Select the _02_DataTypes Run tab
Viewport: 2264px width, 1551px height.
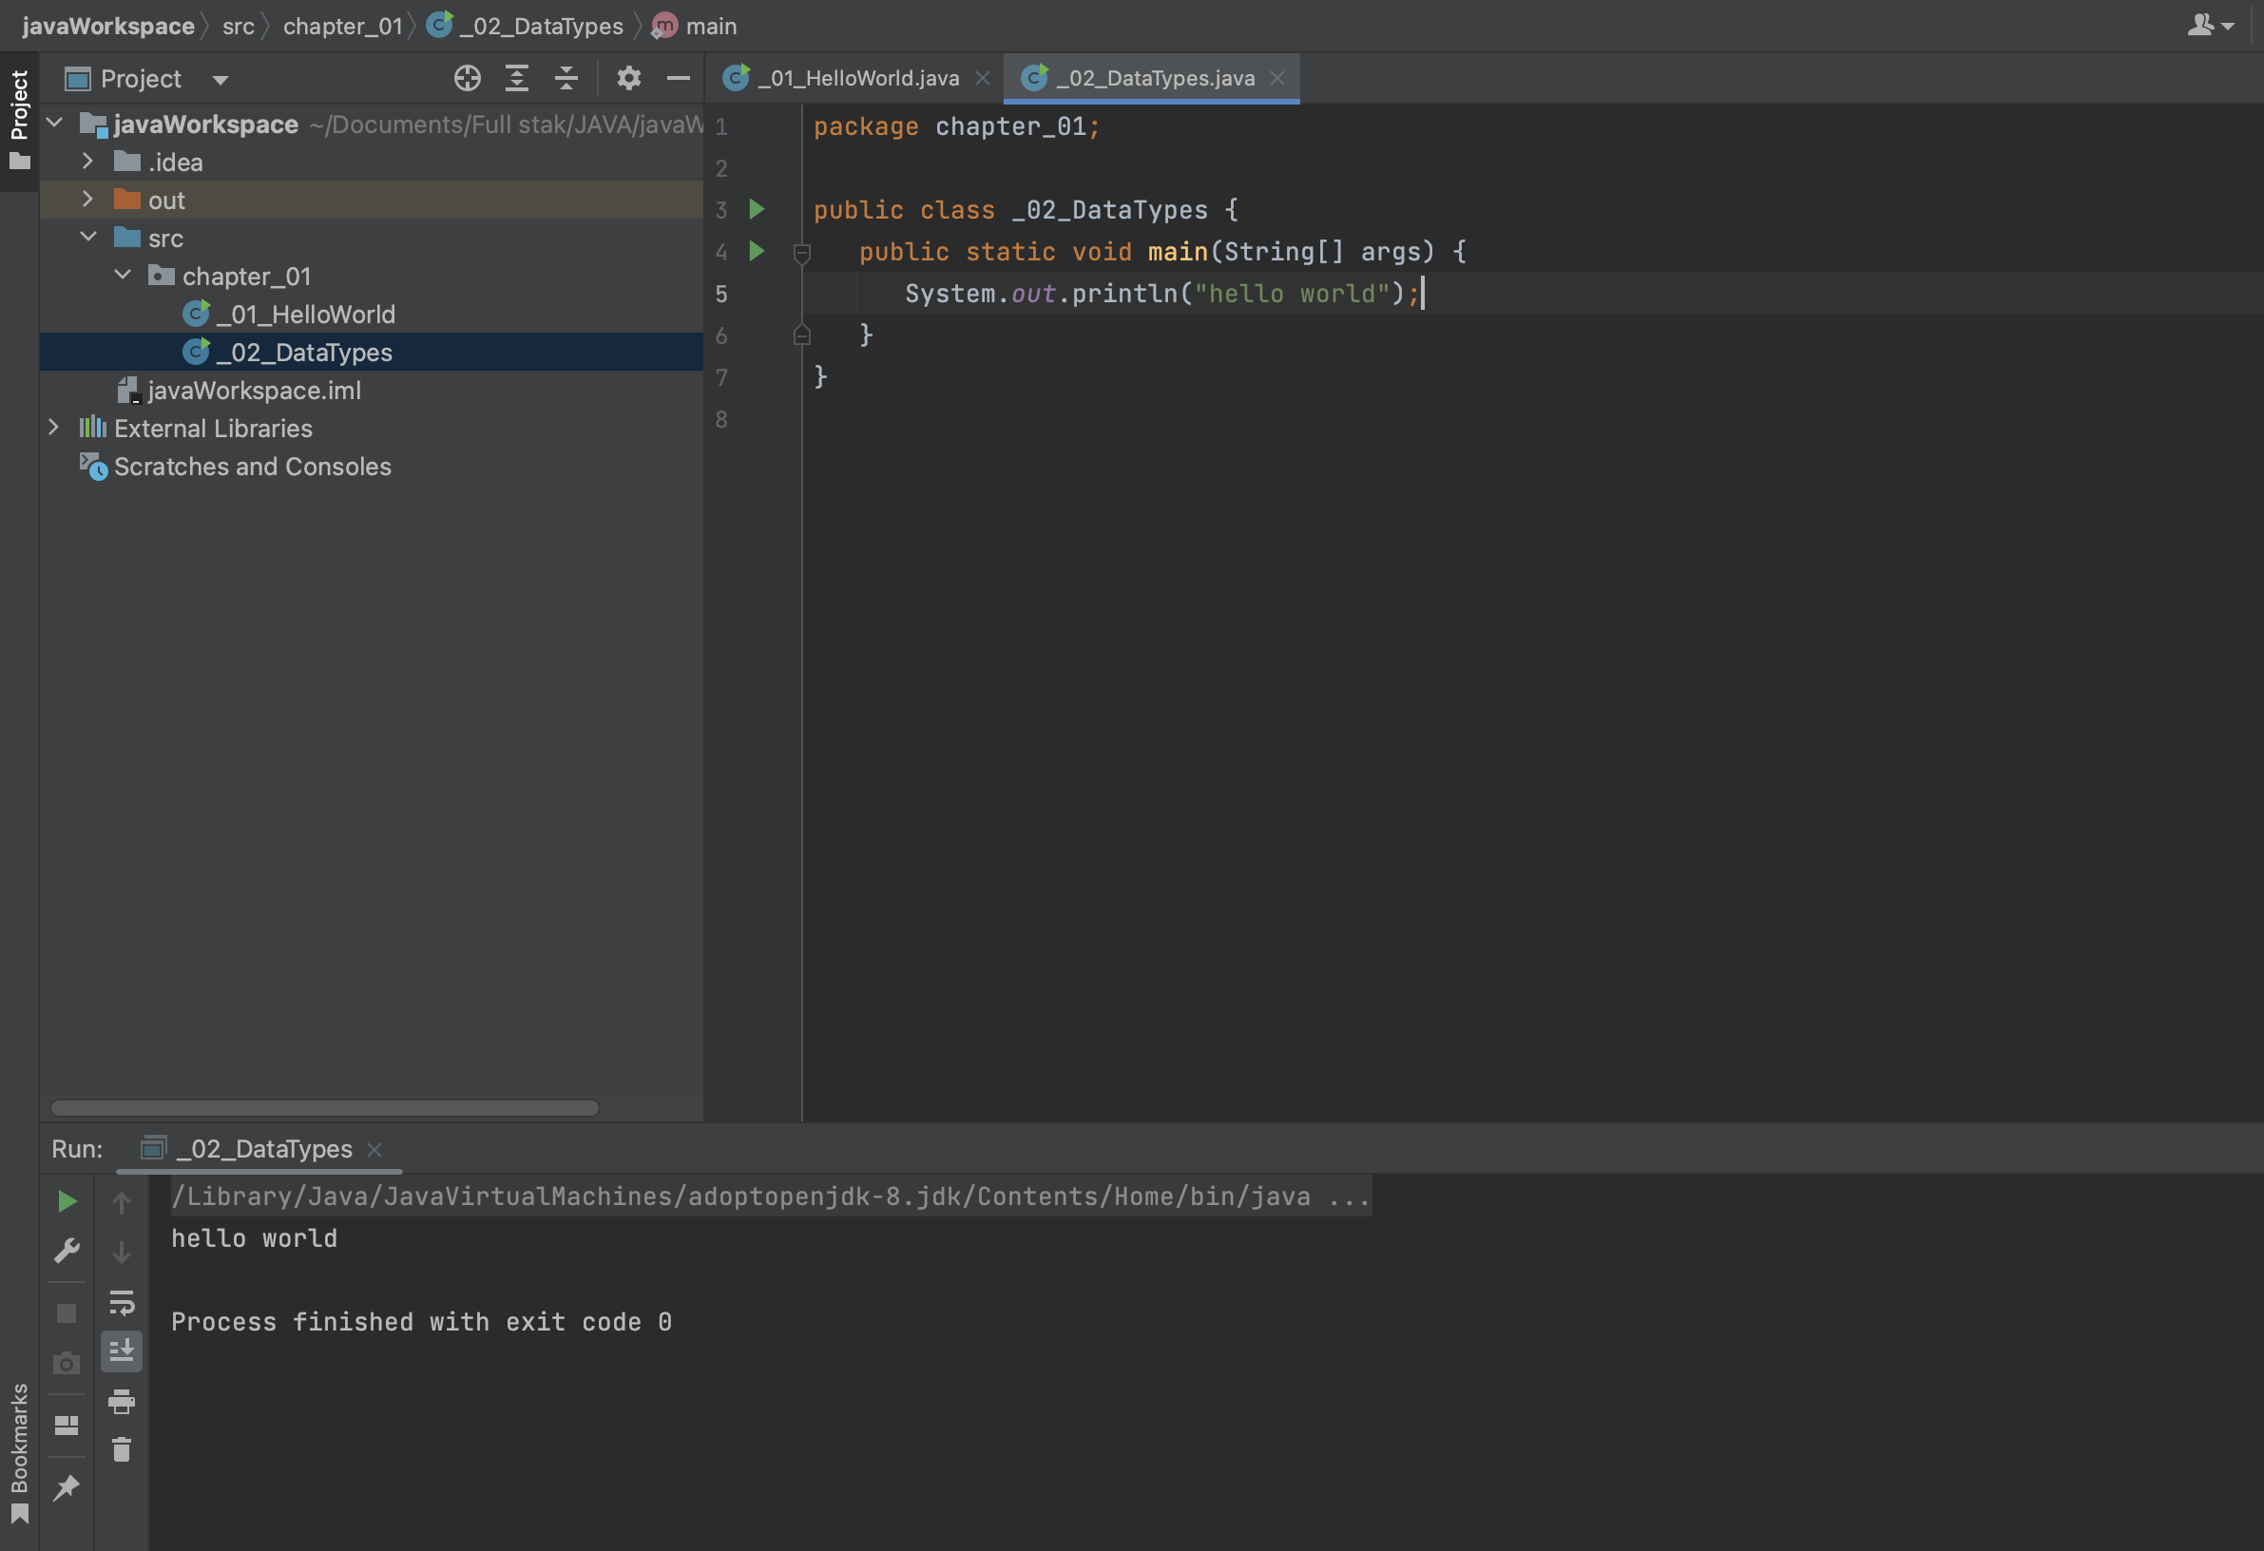click(x=263, y=1149)
